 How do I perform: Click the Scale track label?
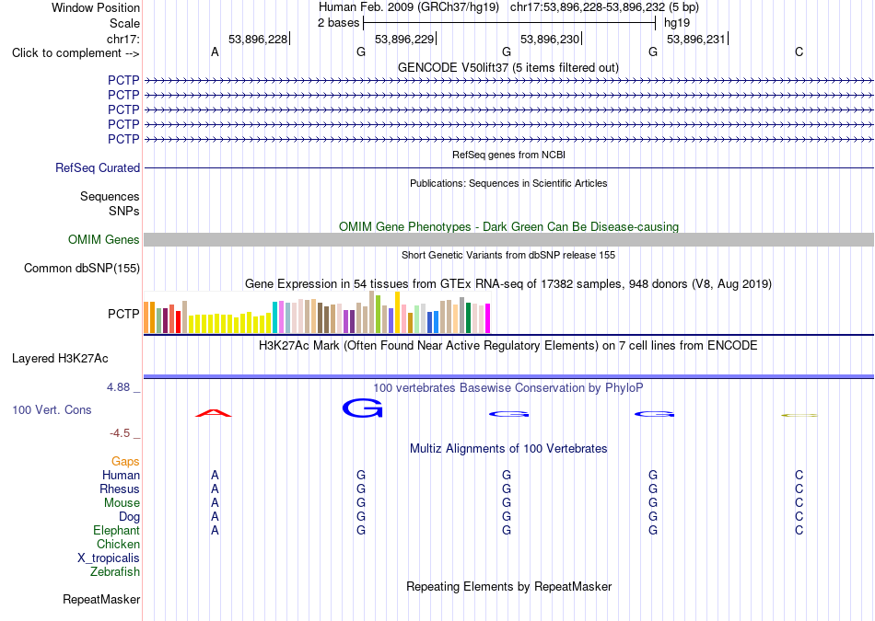tap(124, 23)
